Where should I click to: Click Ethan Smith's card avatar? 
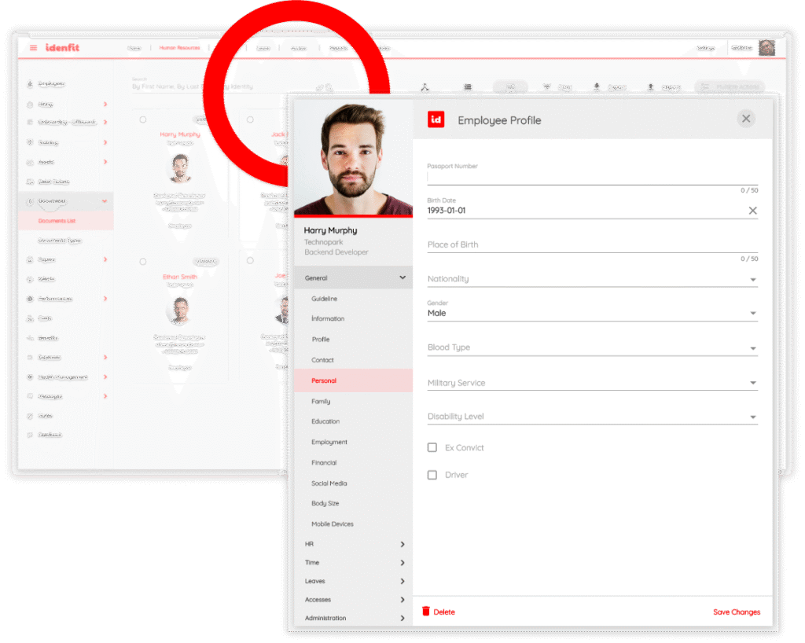tap(181, 310)
